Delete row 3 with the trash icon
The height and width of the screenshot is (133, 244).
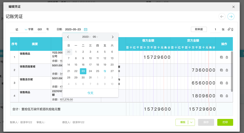[x=227, y=83]
